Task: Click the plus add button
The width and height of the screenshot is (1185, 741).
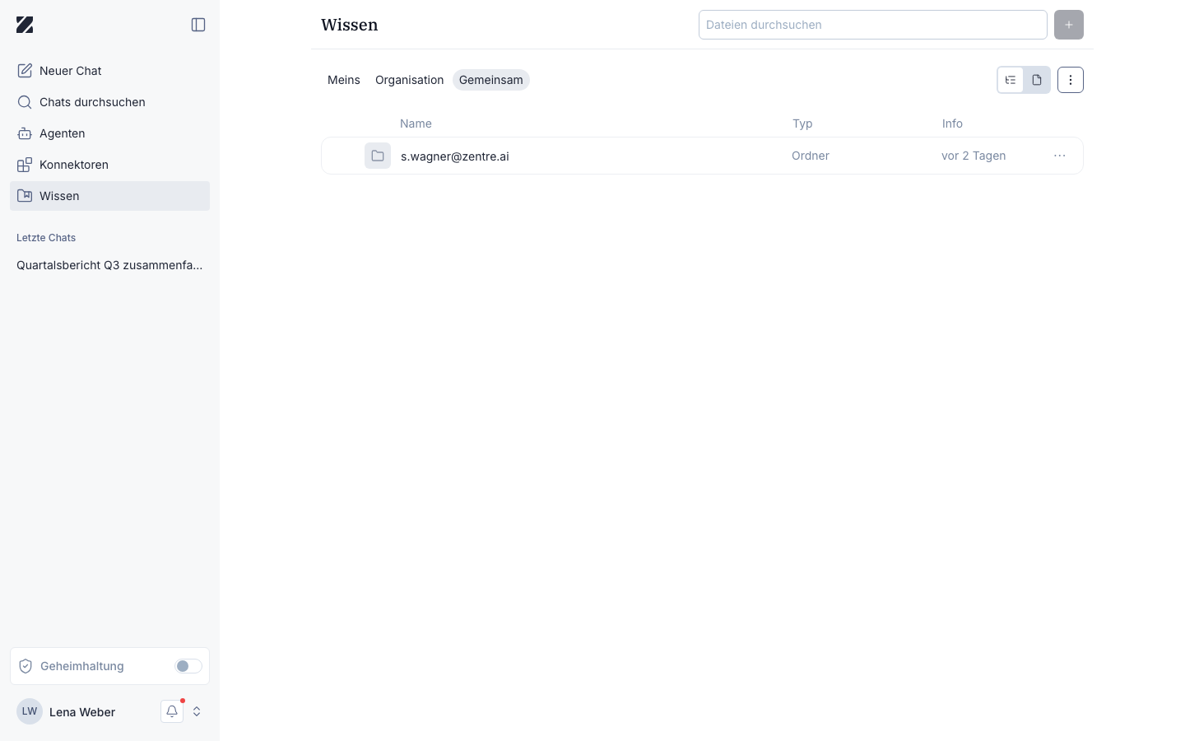Action: (x=1069, y=25)
